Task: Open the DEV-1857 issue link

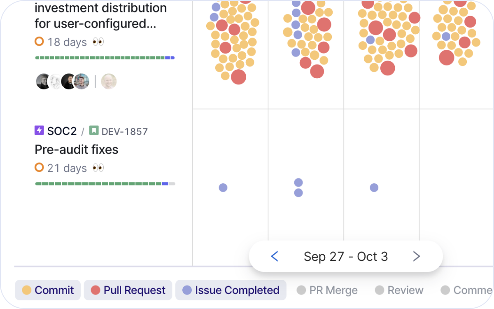Action: click(124, 131)
